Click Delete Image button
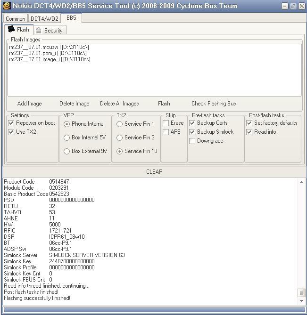The width and height of the screenshot is (307, 315). click(x=75, y=104)
